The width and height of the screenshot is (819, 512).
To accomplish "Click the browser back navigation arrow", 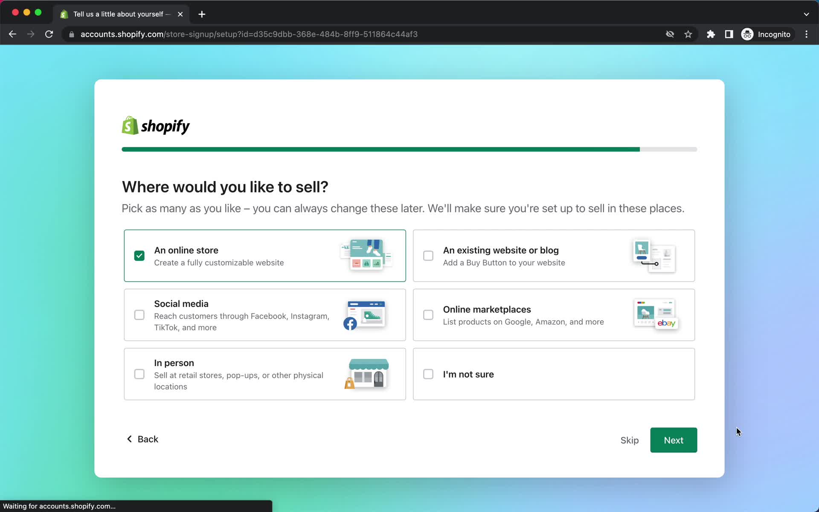I will [x=12, y=34].
